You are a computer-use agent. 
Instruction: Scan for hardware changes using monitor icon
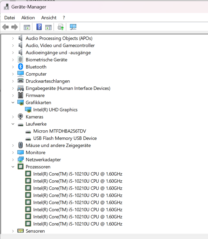click(x=73, y=27)
